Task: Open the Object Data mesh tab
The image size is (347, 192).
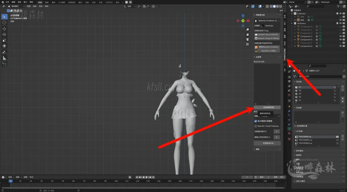Action: (x=289, y=129)
